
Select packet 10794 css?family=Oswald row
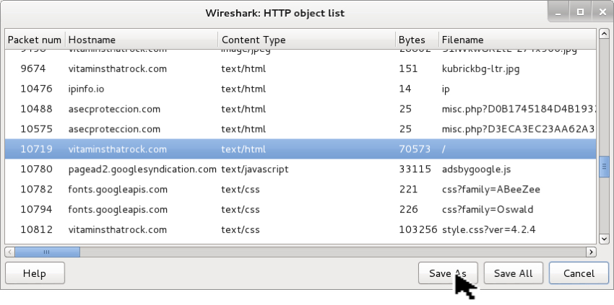pyautogui.click(x=300, y=209)
